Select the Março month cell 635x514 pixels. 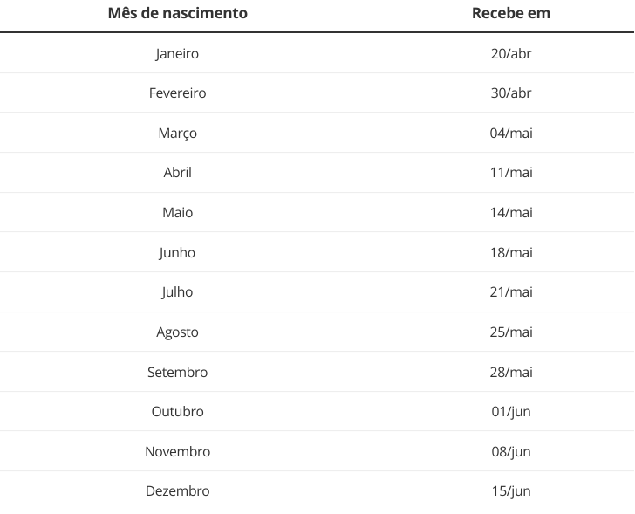coord(177,134)
